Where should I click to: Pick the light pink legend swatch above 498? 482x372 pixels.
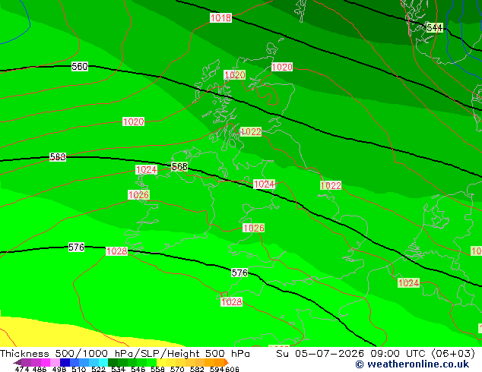55,362
